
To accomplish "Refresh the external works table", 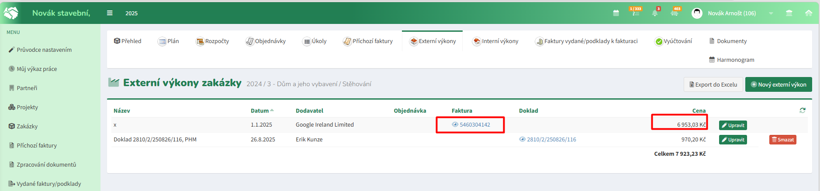I will (803, 111).
